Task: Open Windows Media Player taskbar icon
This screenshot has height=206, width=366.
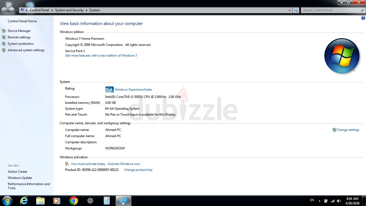Action: (57, 201)
